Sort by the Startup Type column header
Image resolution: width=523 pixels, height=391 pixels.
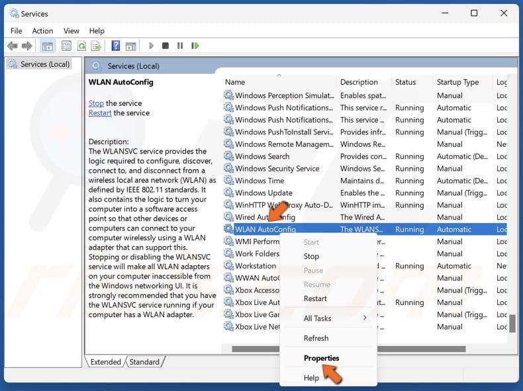pyautogui.click(x=463, y=82)
